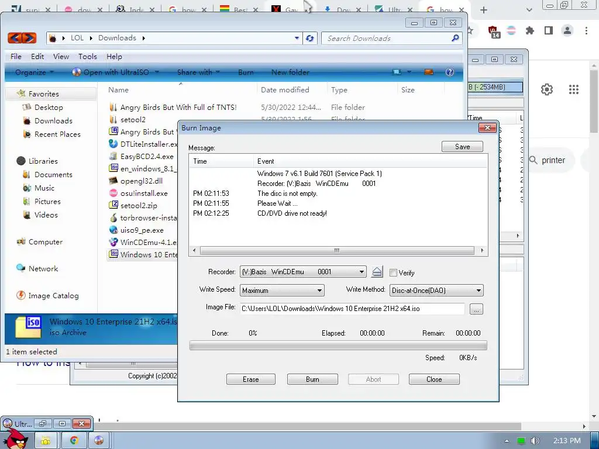Click the burn progress bar

pos(338,346)
